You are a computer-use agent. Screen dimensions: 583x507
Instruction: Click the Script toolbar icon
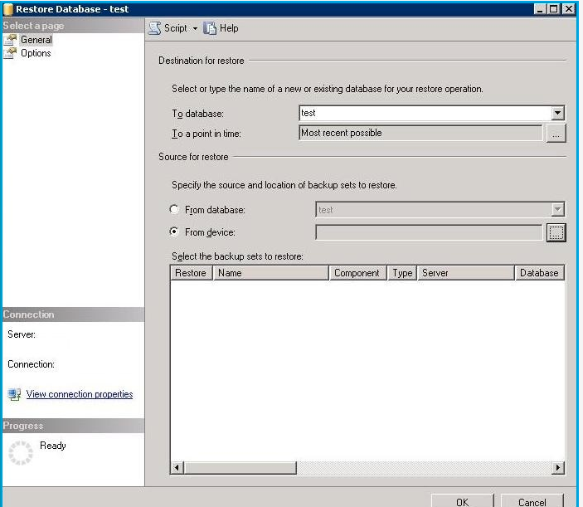click(154, 28)
